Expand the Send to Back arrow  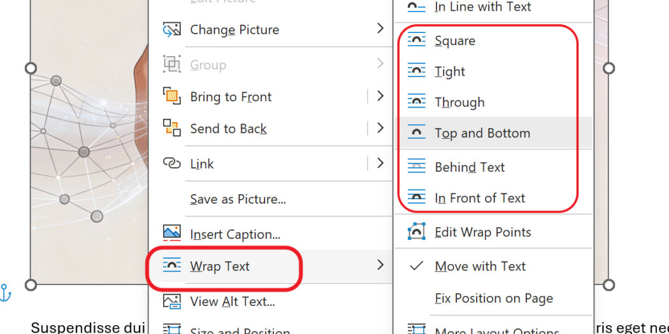click(380, 129)
